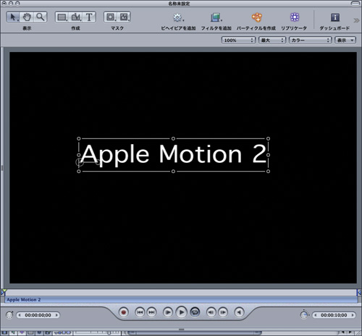Jump to project end
Viewport: 362px width, 336px height.
pos(151,312)
